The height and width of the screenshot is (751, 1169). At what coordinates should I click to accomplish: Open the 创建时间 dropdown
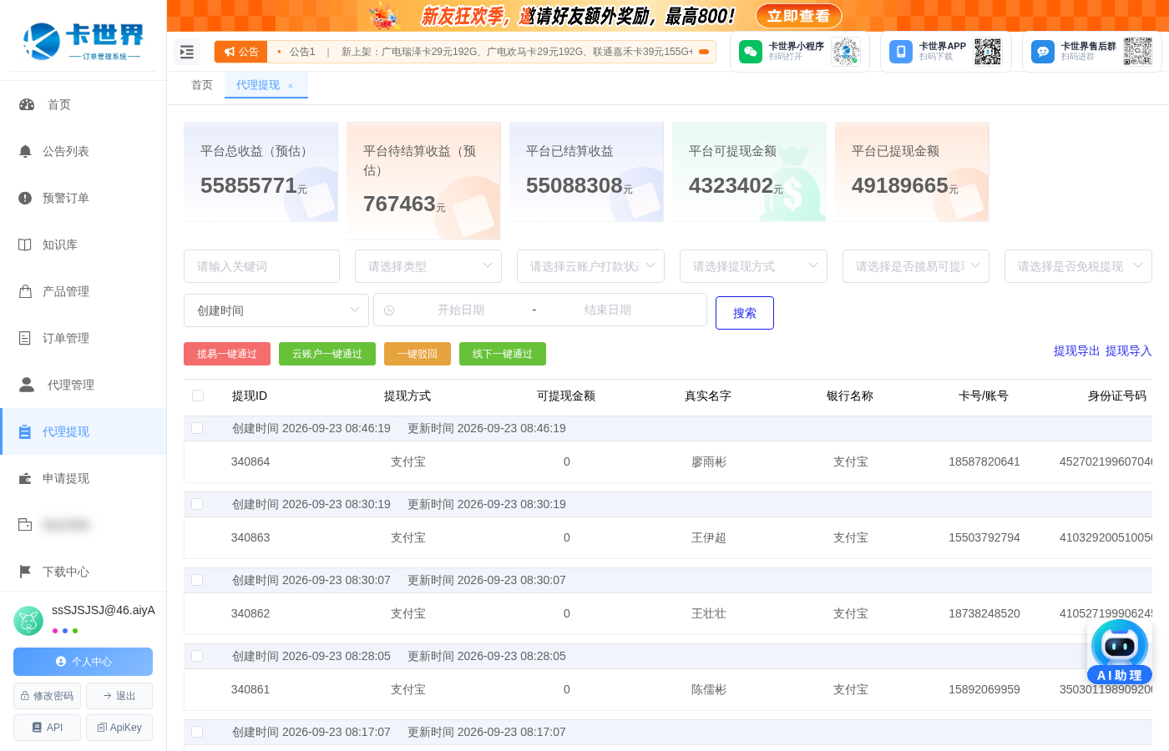pyautogui.click(x=276, y=310)
